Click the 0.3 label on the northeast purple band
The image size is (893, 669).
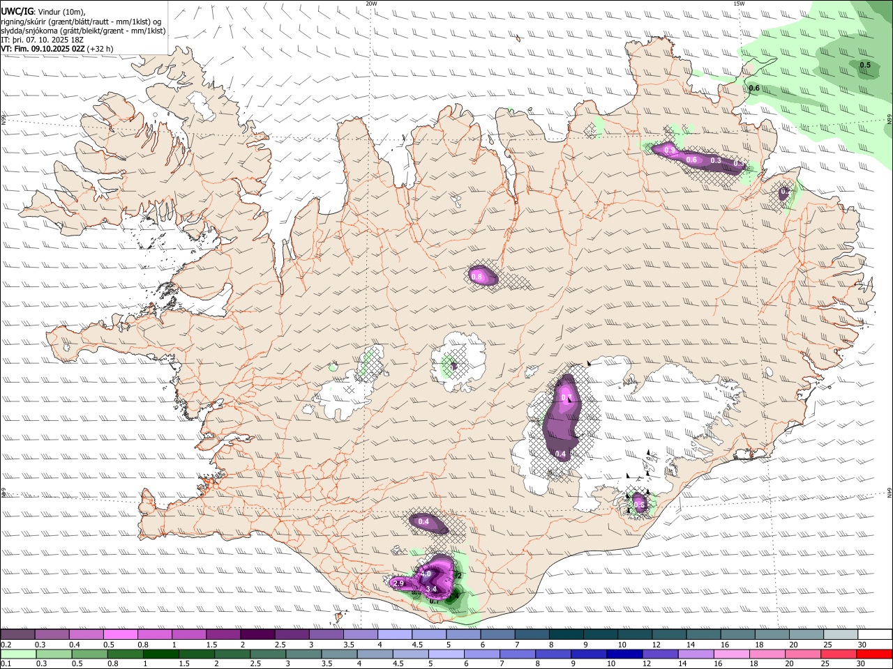(x=716, y=160)
